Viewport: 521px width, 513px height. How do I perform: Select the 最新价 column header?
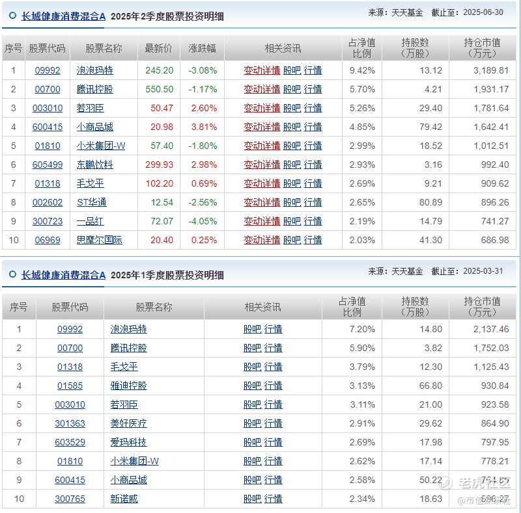point(158,49)
